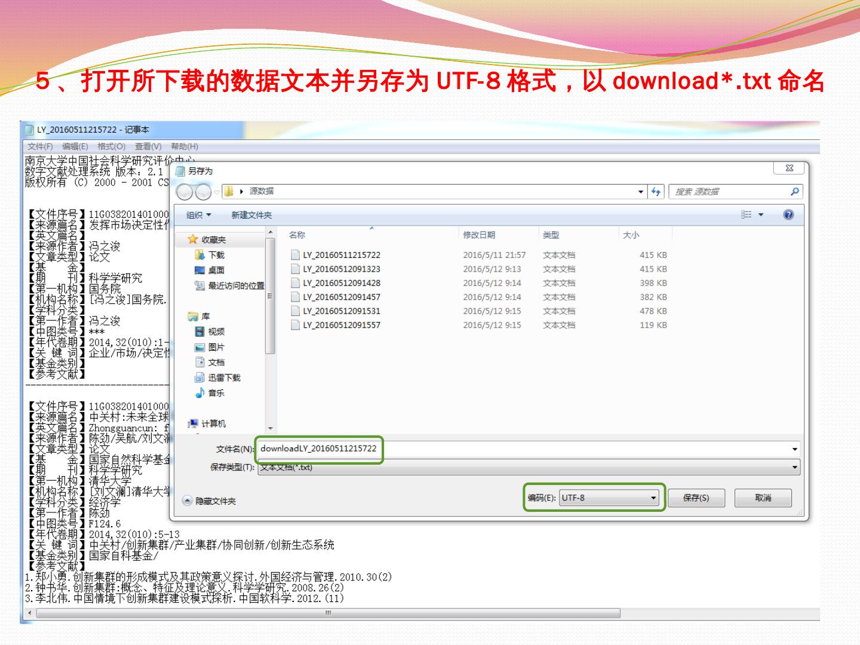The height and width of the screenshot is (645, 860).
Task: Open the Edit (编辑) menu in Notepad
Action: pyautogui.click(x=75, y=146)
